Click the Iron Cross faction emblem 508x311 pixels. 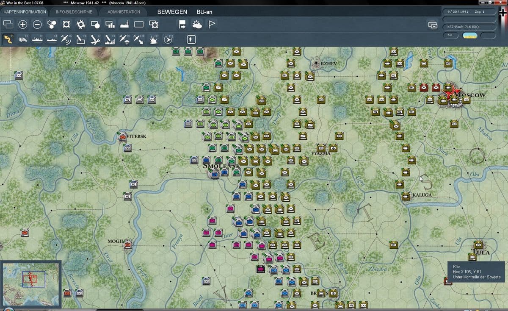click(x=503, y=13)
